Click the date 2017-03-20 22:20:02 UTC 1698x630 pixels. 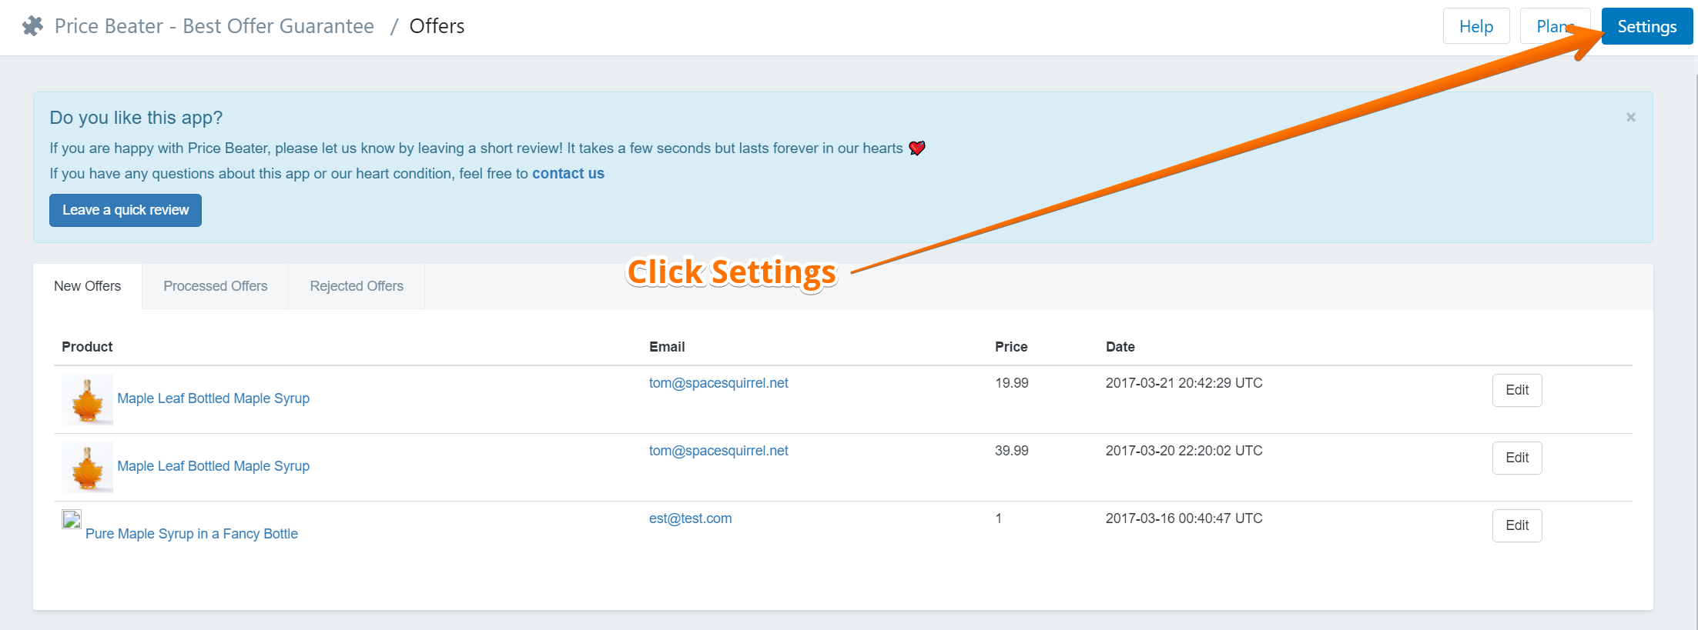[1184, 451]
